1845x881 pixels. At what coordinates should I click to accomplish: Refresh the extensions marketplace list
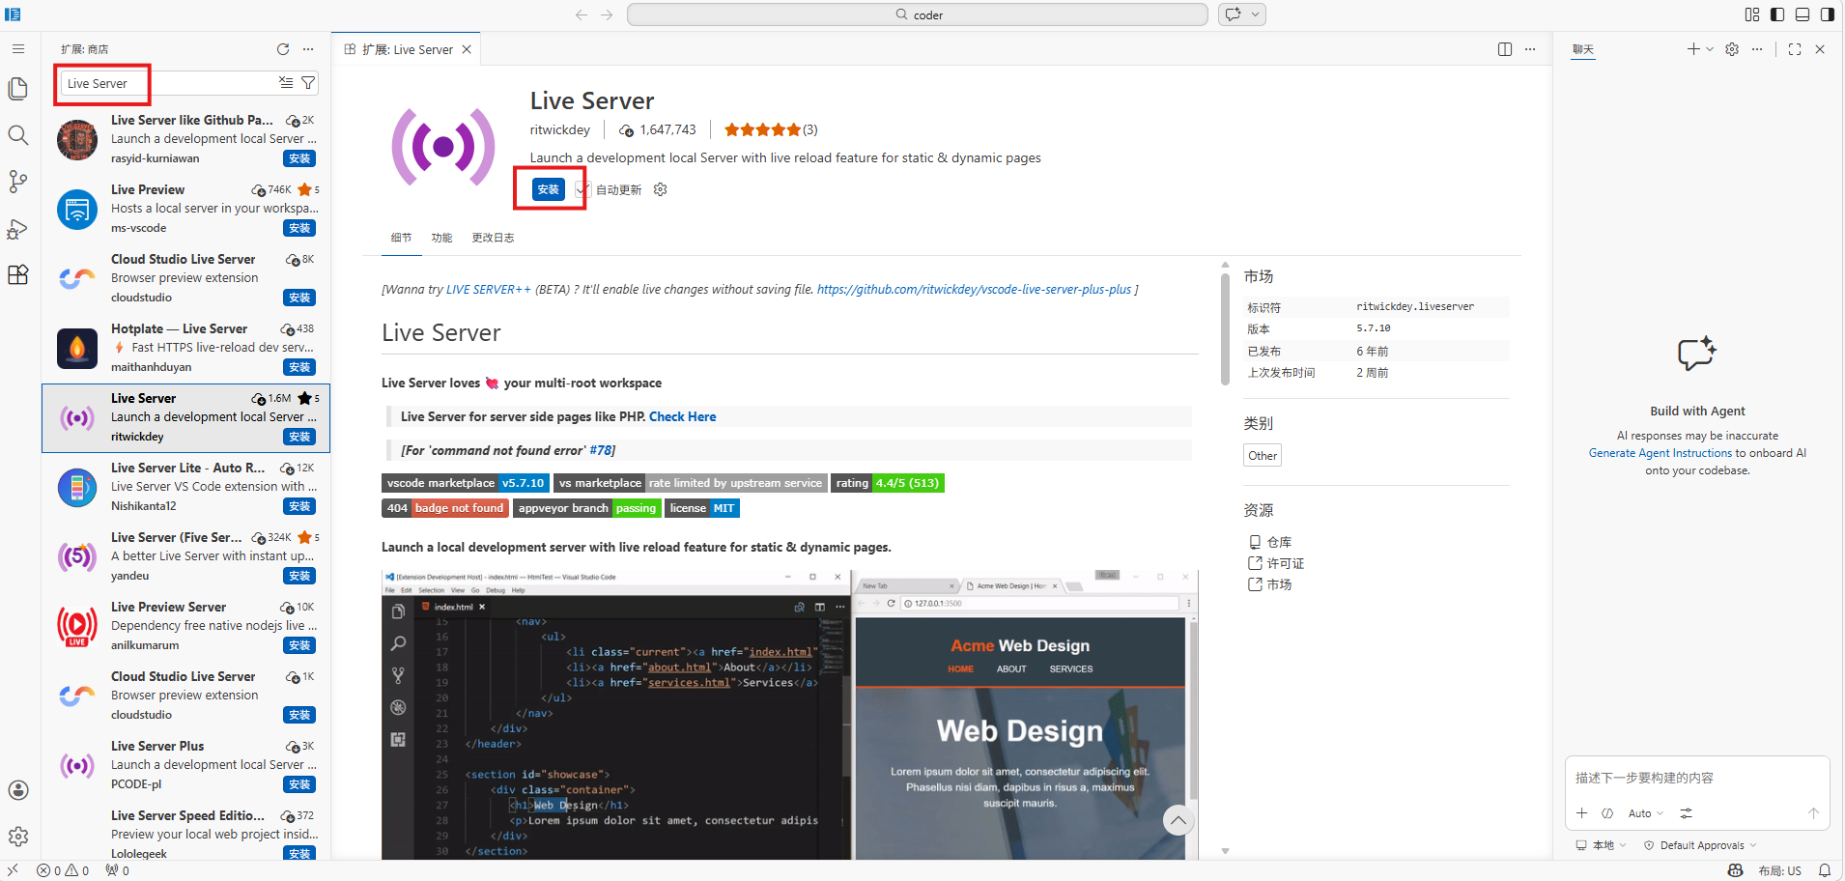[283, 49]
